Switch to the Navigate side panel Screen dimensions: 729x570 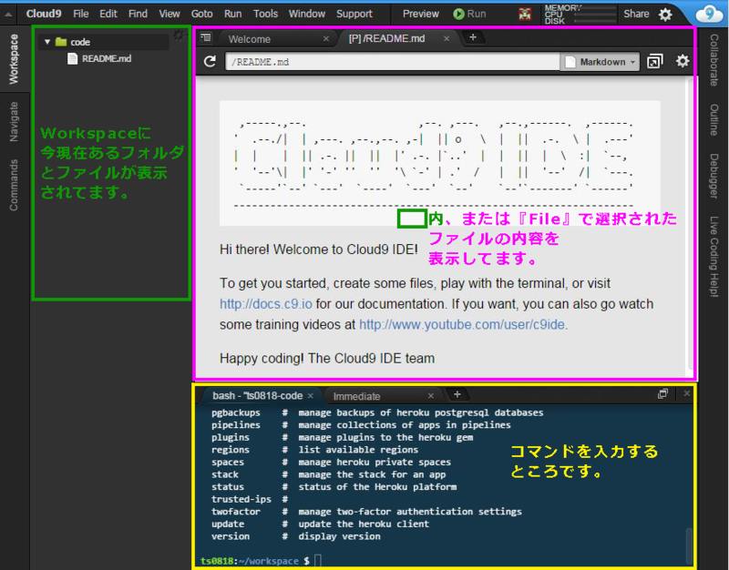14,122
